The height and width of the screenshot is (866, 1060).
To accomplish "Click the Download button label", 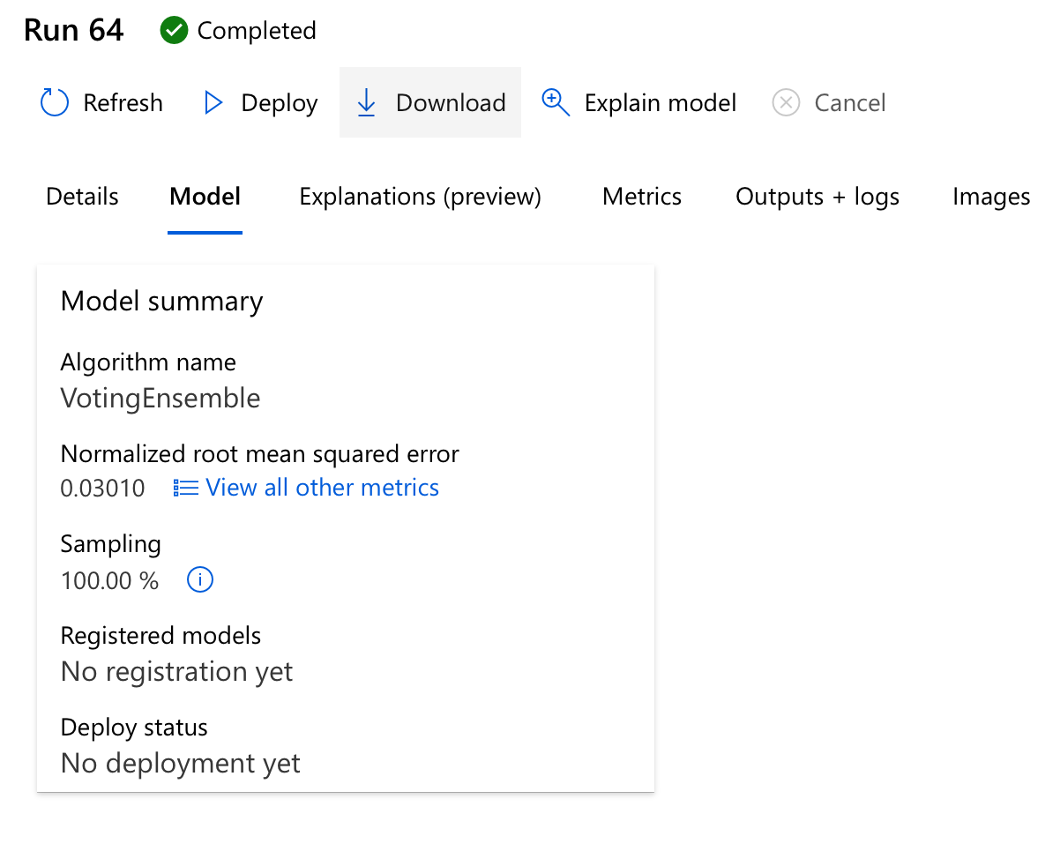I will point(451,103).
